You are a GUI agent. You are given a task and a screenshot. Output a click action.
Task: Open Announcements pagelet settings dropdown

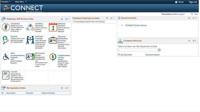click(194, 18)
